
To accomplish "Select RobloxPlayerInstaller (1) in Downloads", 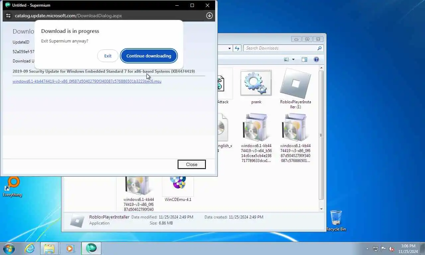I will (295, 89).
